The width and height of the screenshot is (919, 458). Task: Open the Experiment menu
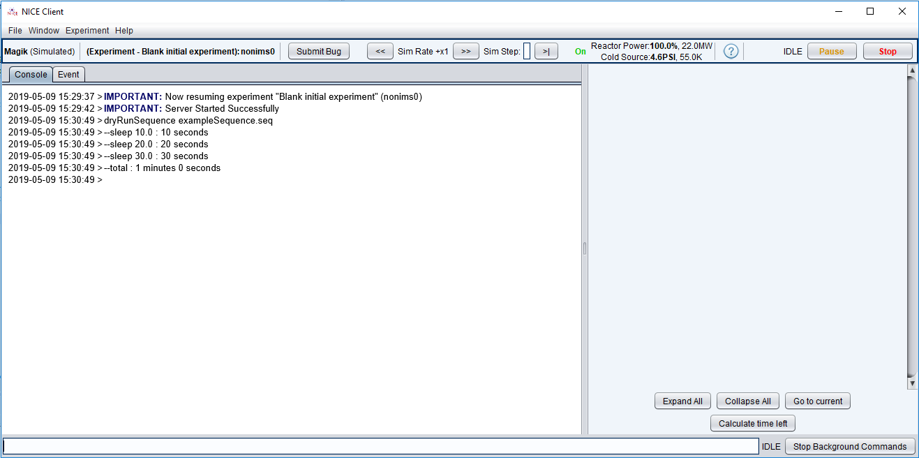tap(87, 31)
